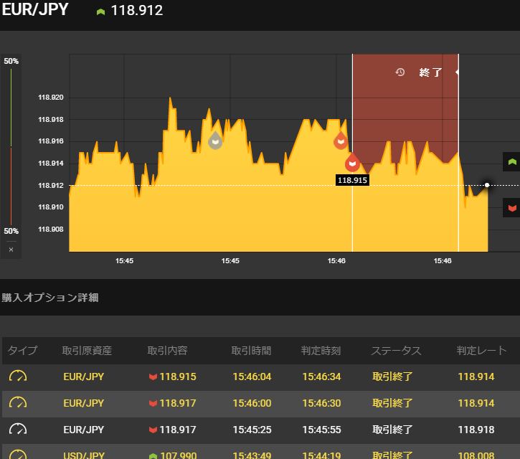Click the 取引原資産 column header
Viewport: 520px width, 459px height.
tap(87, 351)
